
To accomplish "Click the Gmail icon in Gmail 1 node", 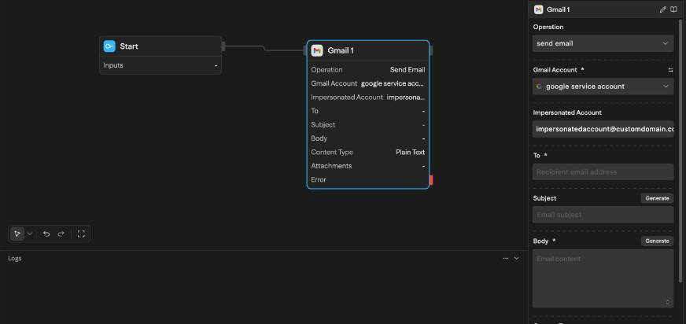I will (x=317, y=50).
